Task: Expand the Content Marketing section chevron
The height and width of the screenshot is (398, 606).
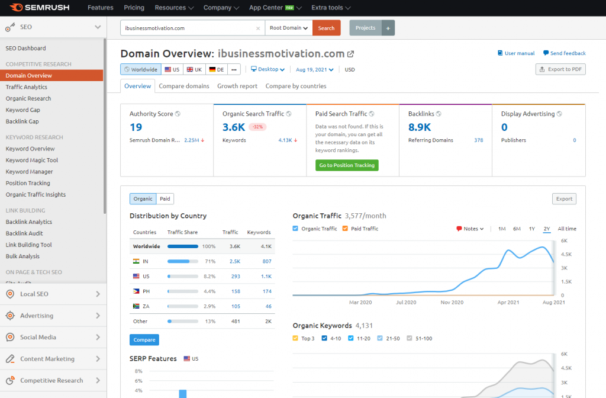Action: coord(98,359)
